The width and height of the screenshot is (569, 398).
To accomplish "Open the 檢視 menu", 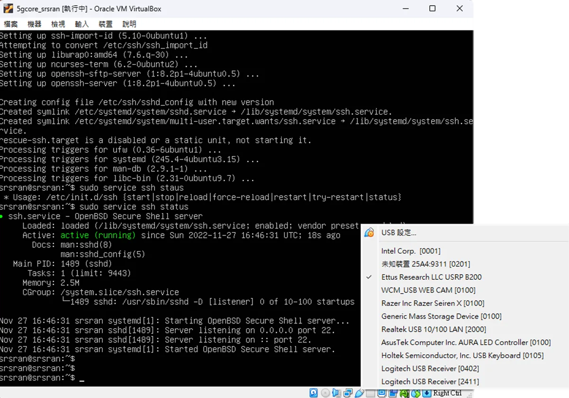I will pos(58,24).
